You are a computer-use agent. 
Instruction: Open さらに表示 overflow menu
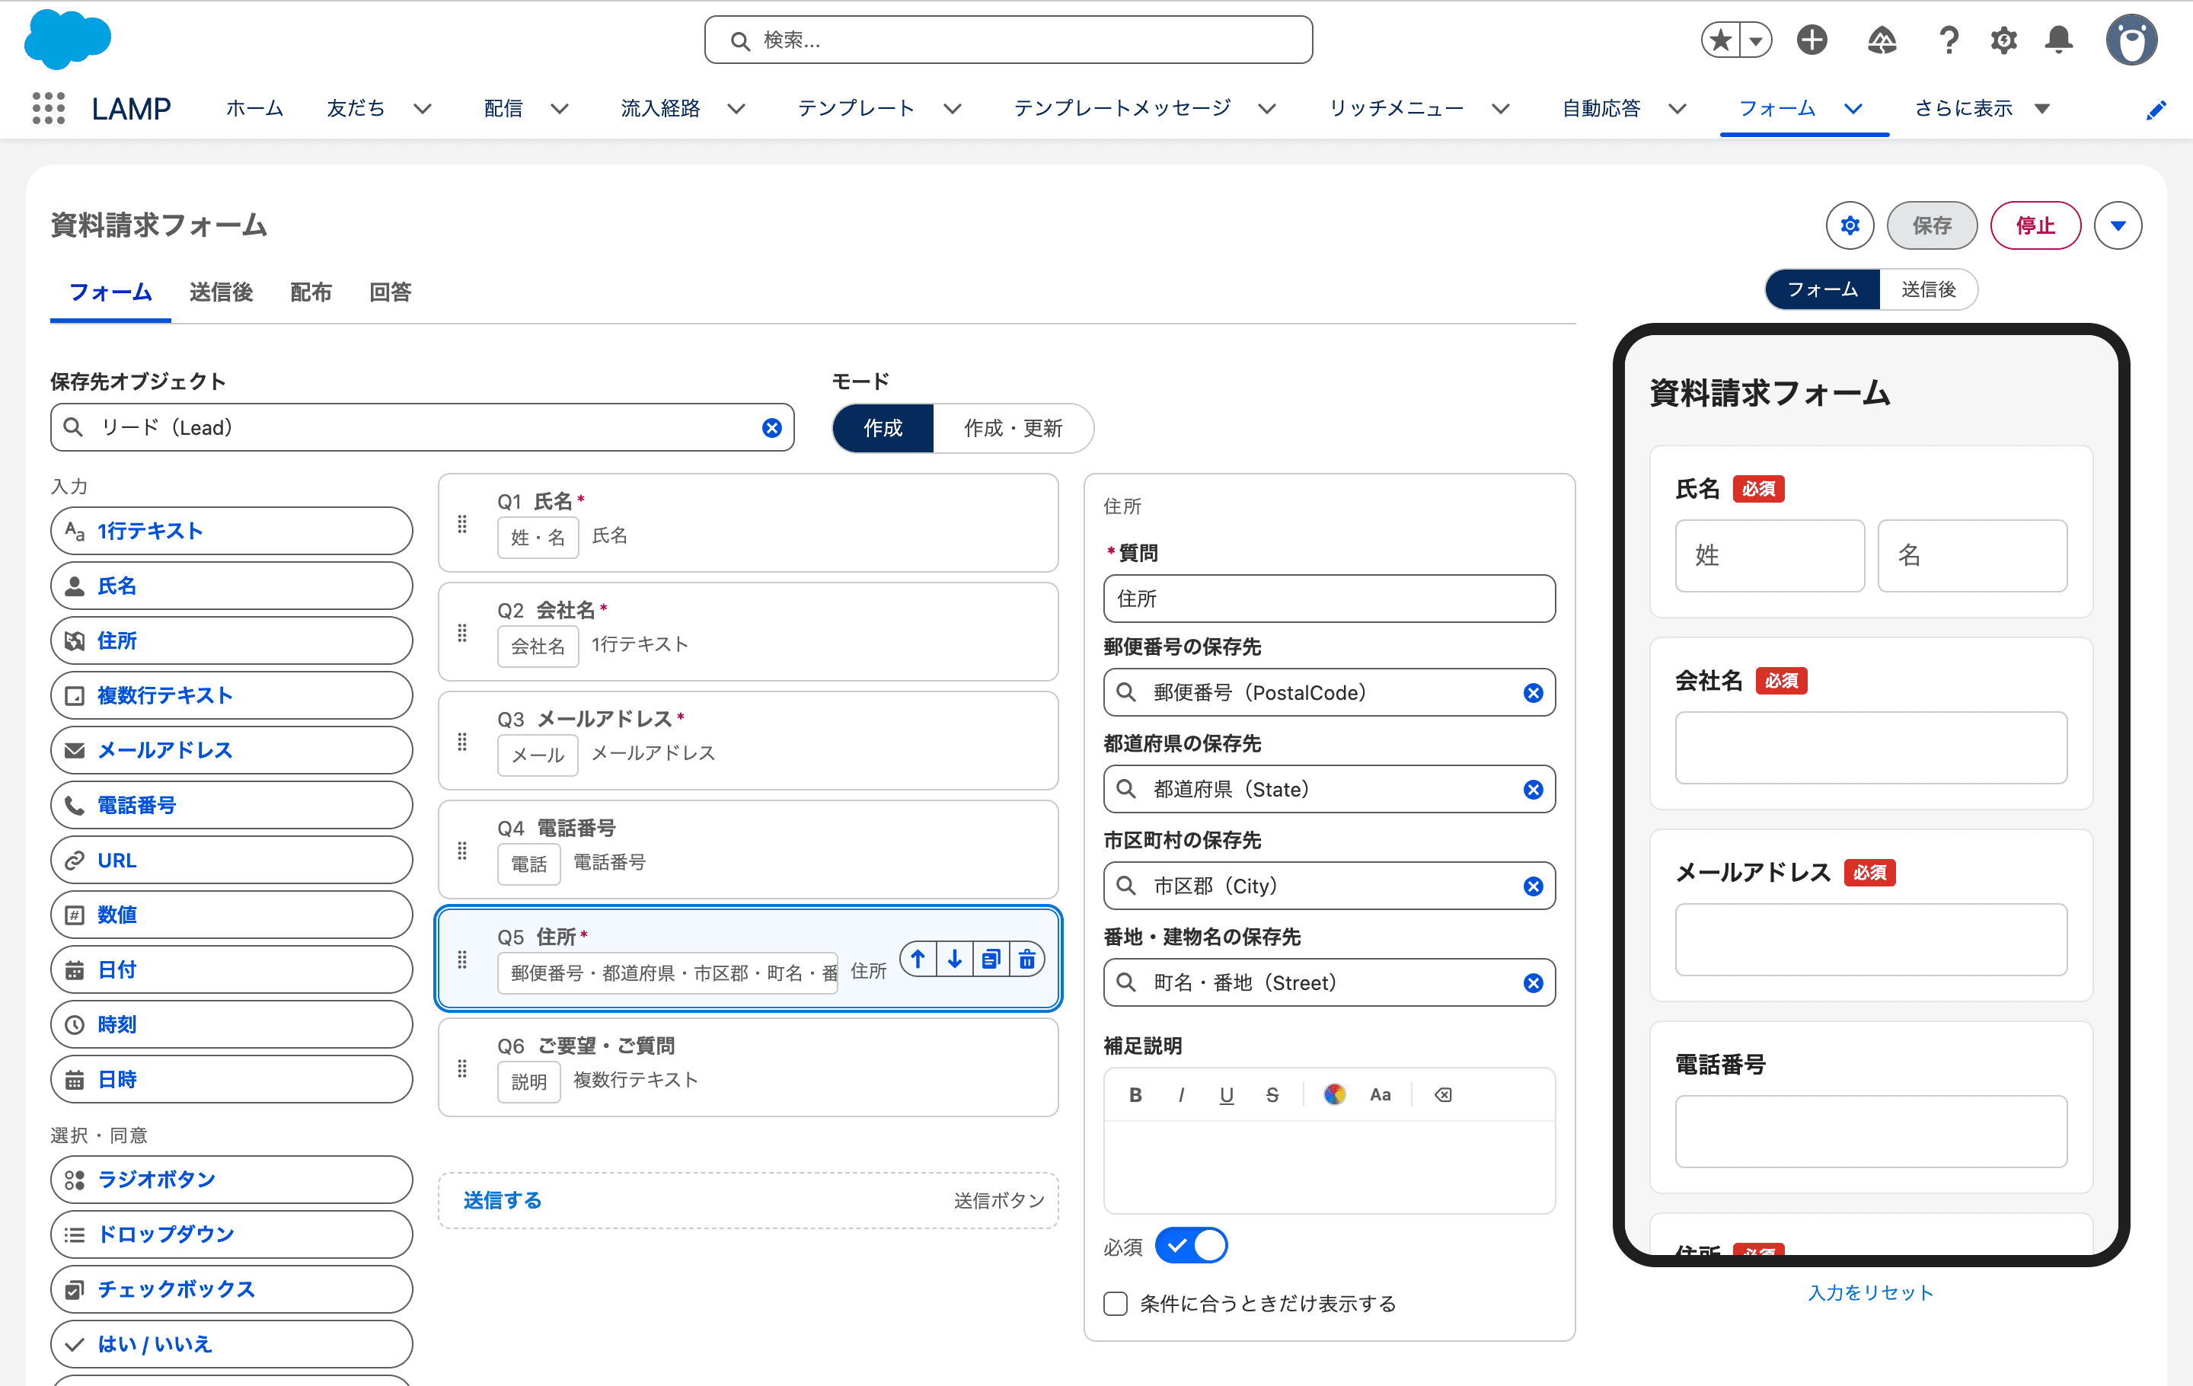(x=1982, y=108)
